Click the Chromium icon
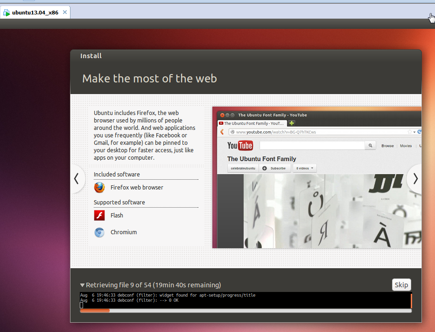The height and width of the screenshot is (332, 435). 99,232
